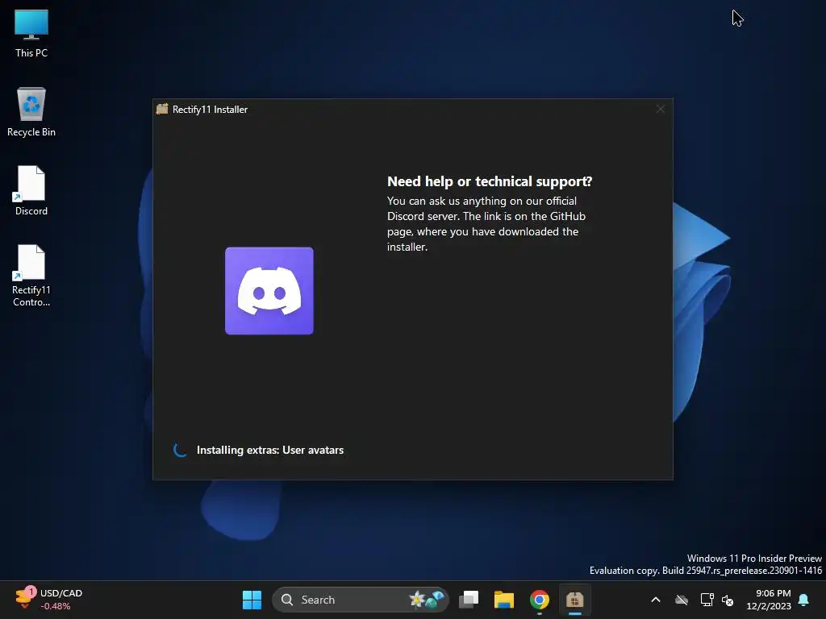Click the cloud sync tray icon
826x619 pixels.
[682, 600]
